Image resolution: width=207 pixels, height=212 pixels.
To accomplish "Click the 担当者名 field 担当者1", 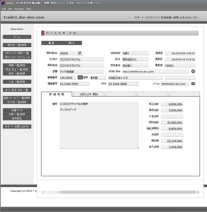I will point(135,65).
